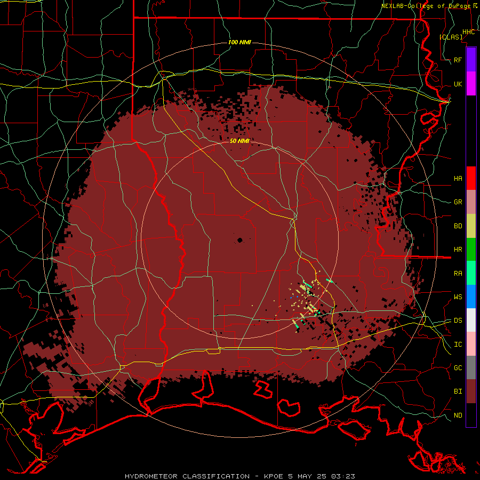The height and width of the screenshot is (480, 480).
Task: Click the '100 NMI' range ring label
Action: (239, 42)
